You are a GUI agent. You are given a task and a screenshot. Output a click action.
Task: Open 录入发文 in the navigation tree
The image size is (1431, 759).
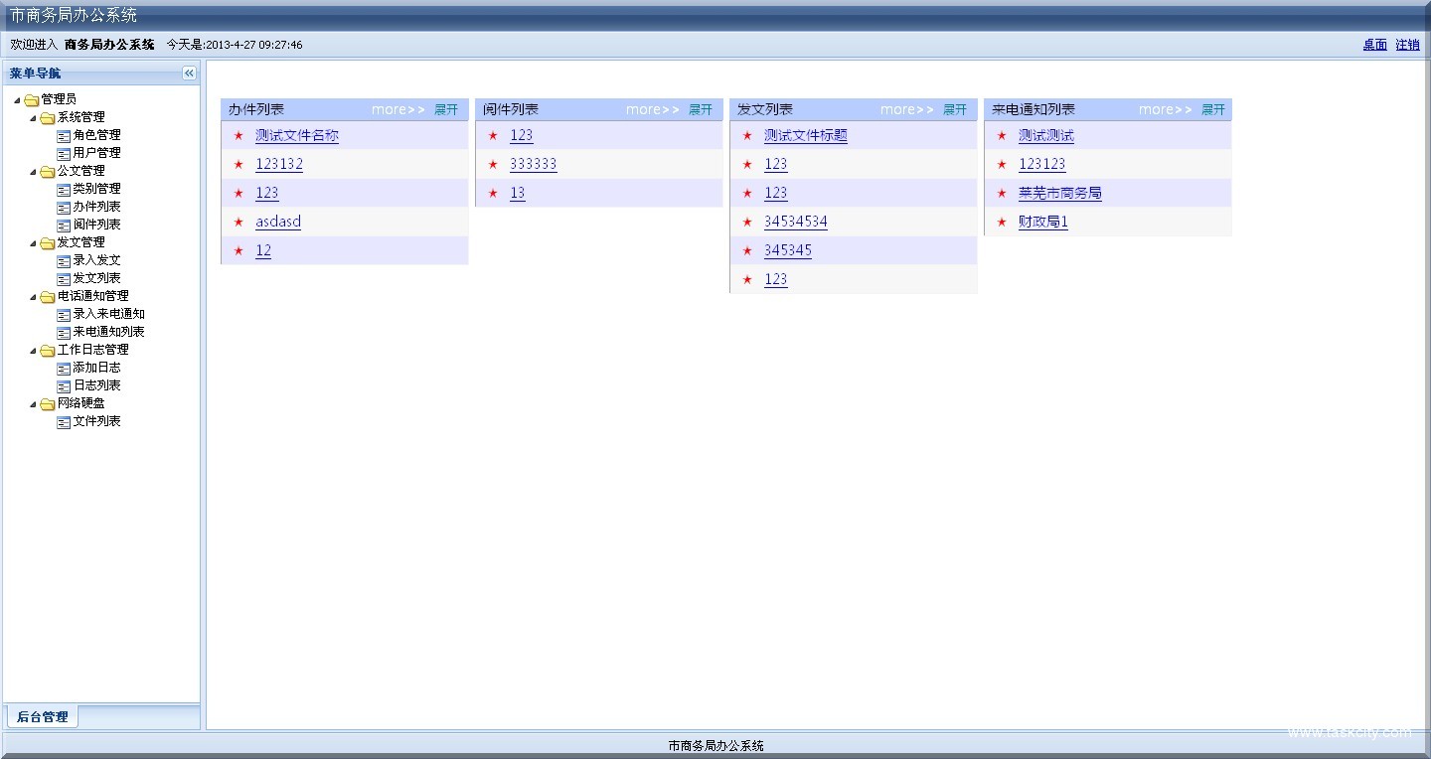click(x=96, y=260)
